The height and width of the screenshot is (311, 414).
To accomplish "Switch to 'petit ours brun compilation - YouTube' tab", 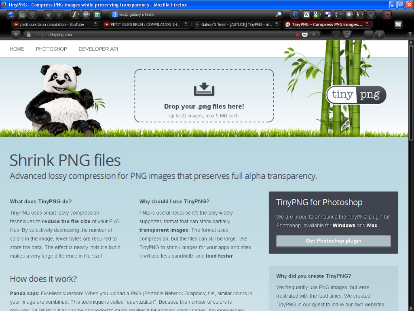I will pyautogui.click(x=56, y=24).
